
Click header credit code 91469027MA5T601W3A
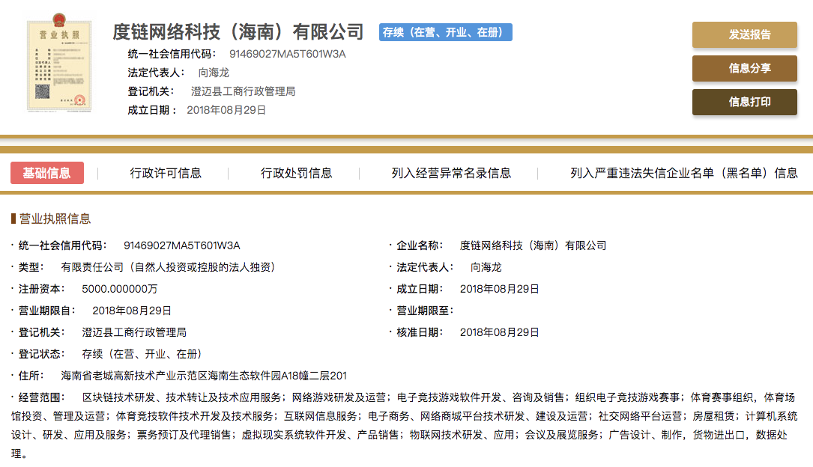(287, 54)
